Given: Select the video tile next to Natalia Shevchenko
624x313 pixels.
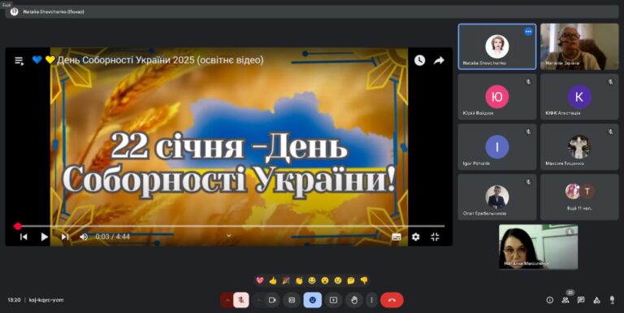Looking at the screenshot, I should pos(579,46).
